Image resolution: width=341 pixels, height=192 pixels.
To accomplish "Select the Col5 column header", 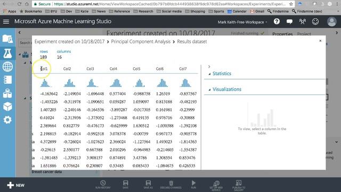I will pyautogui.click(x=136, y=69).
